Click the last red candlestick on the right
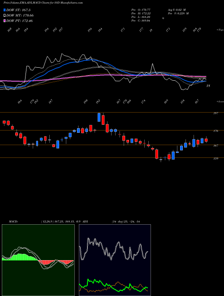Screen dimensions: 224x296 click(x=206, y=140)
